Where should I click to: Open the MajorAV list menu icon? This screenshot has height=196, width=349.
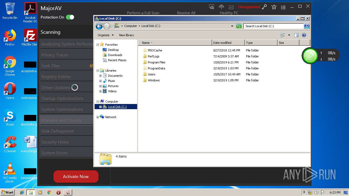click(283, 7)
